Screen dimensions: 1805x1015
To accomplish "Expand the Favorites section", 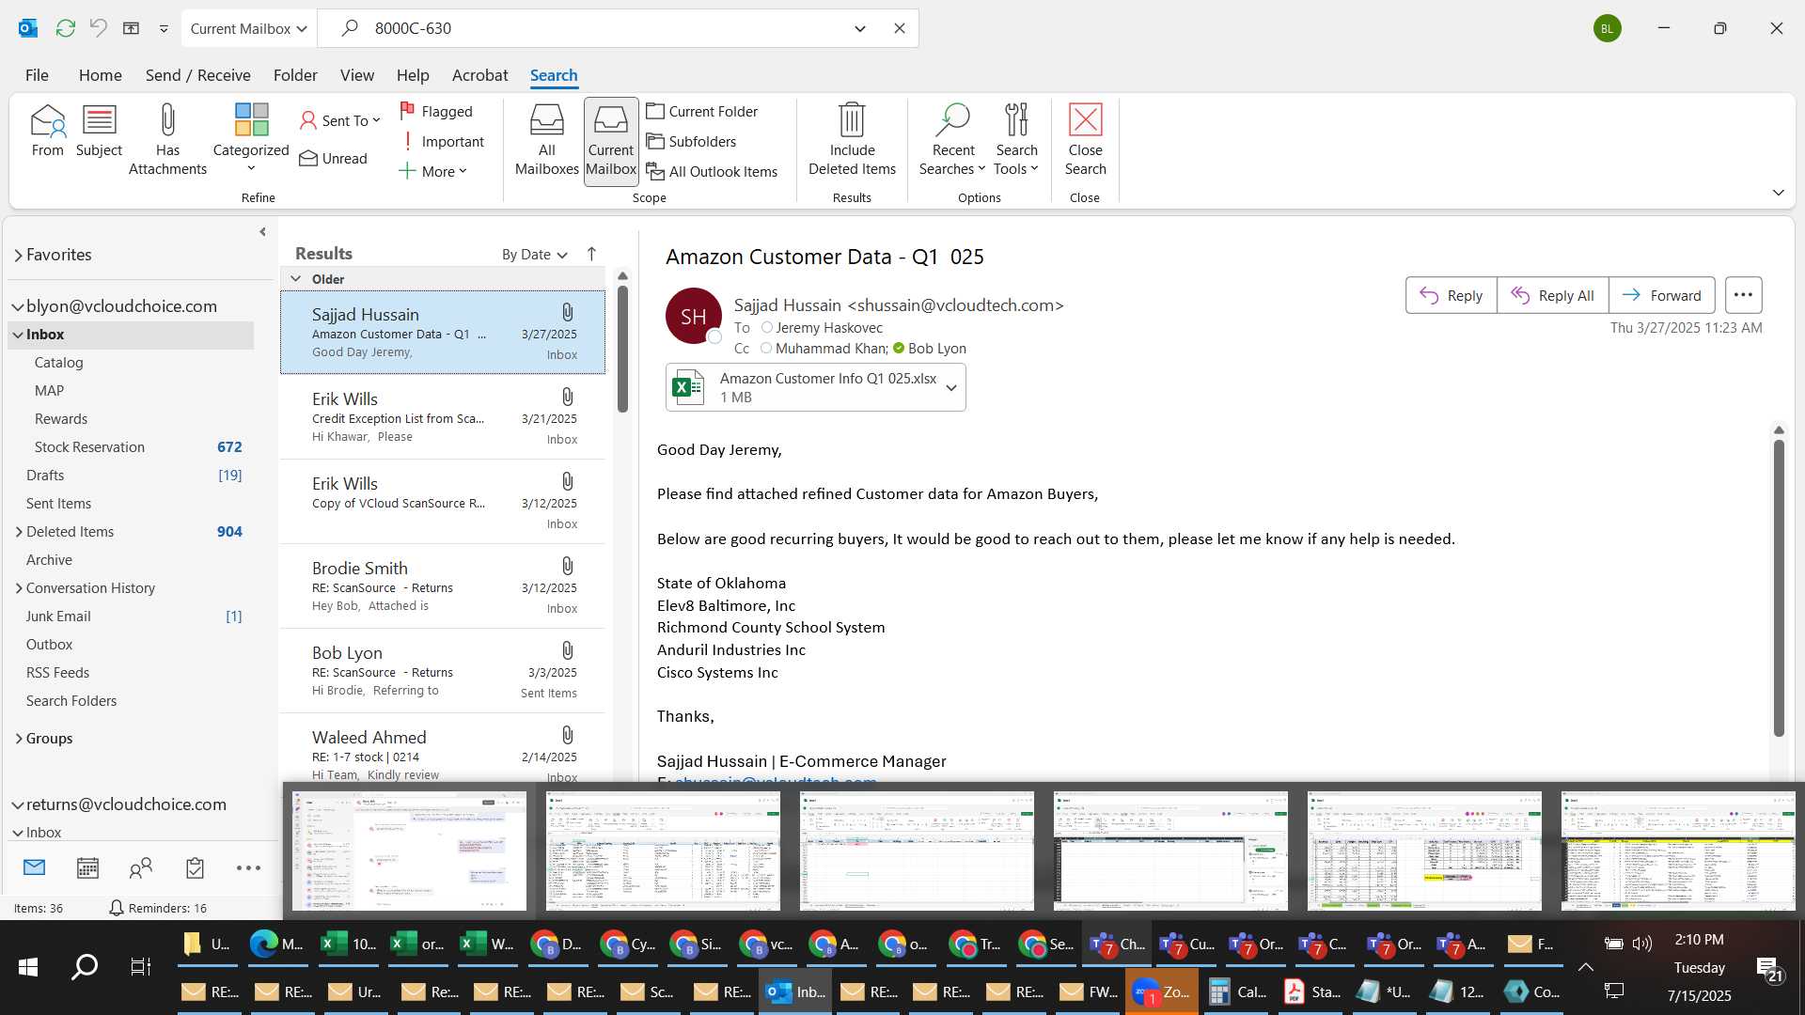I will point(18,255).
